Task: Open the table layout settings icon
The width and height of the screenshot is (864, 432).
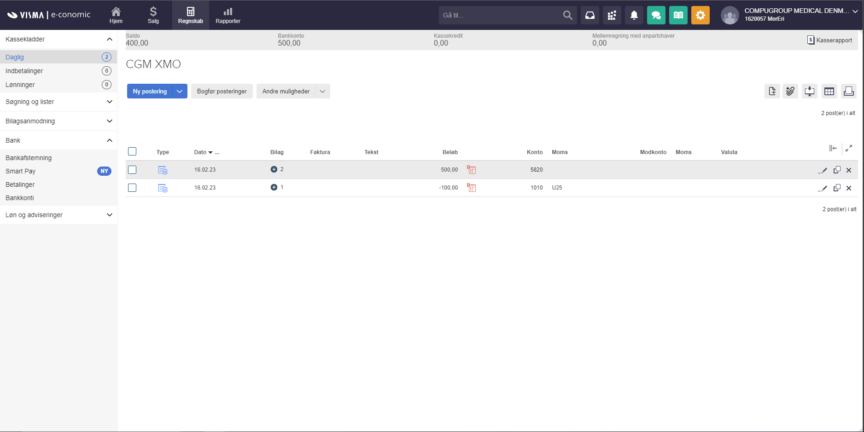Action: (x=829, y=91)
